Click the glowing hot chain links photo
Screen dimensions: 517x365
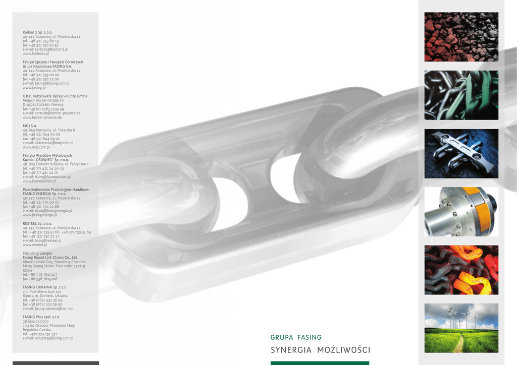point(461,270)
